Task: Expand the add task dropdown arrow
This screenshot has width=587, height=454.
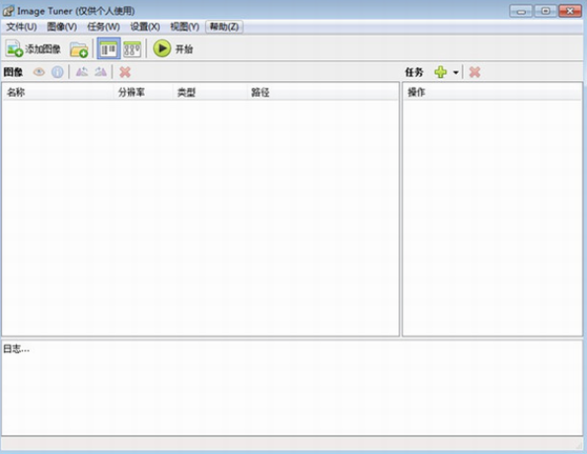Action: point(456,72)
